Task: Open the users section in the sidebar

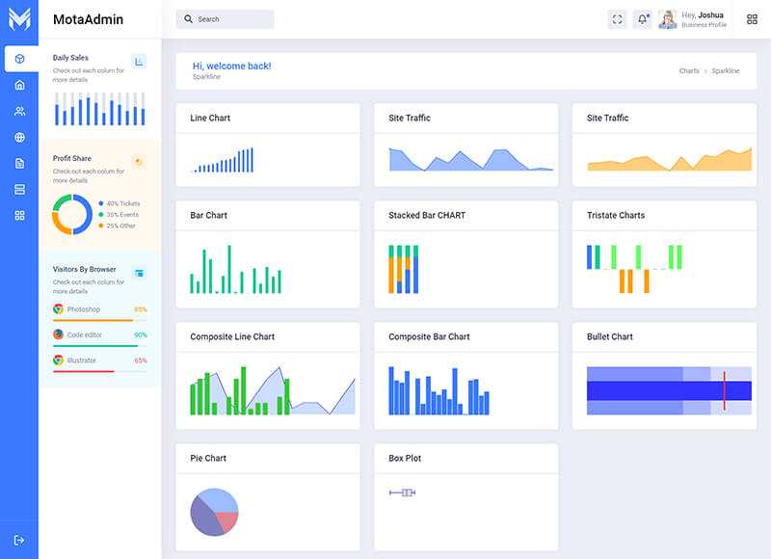Action: (x=19, y=111)
